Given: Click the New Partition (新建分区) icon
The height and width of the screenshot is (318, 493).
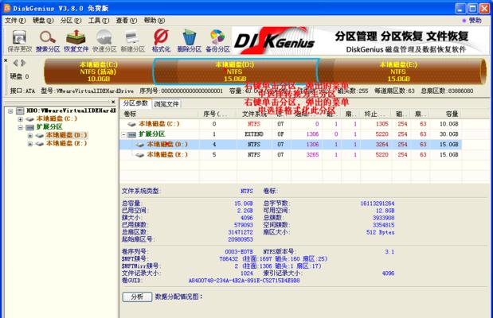Looking at the screenshot, I should pyautogui.click(x=132, y=41).
